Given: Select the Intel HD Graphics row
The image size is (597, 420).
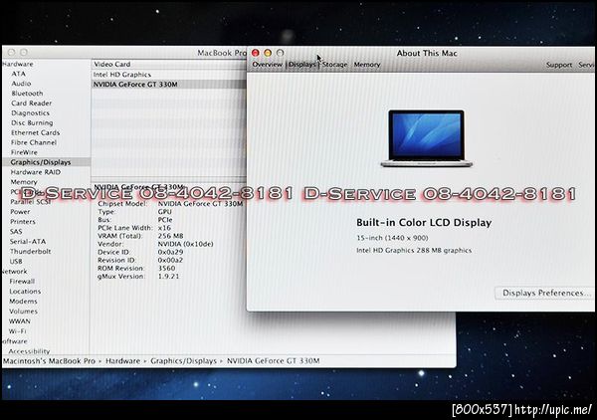Looking at the screenshot, I should [169, 75].
